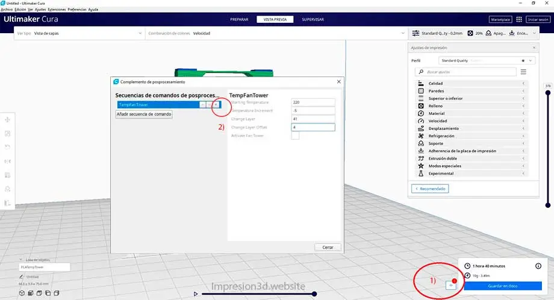Click the Buscar ajustes search field
Image resolution: width=554 pixels, height=300 pixels.
click(465, 72)
